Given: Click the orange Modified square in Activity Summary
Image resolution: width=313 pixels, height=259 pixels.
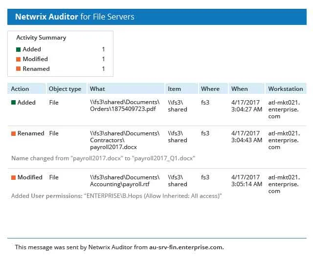Looking at the screenshot, I should pyautogui.click(x=18, y=59).
